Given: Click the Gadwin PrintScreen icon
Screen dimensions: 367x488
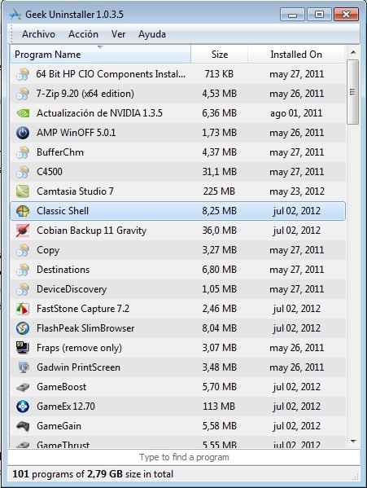Looking at the screenshot, I should pyautogui.click(x=23, y=367).
